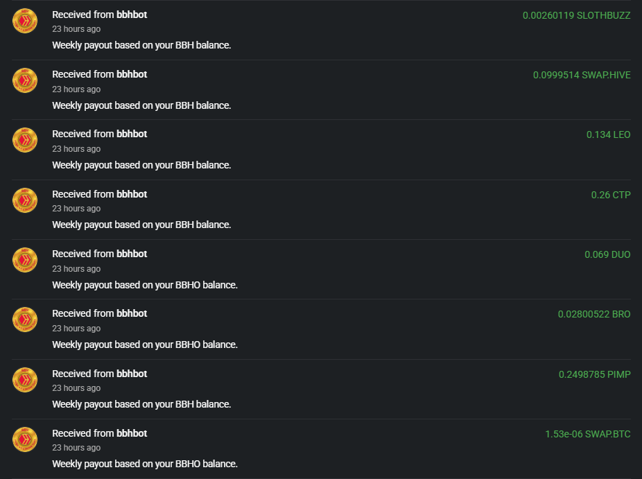Click the 0.02800522 BRO amount
642x479 pixels.
[x=594, y=314]
